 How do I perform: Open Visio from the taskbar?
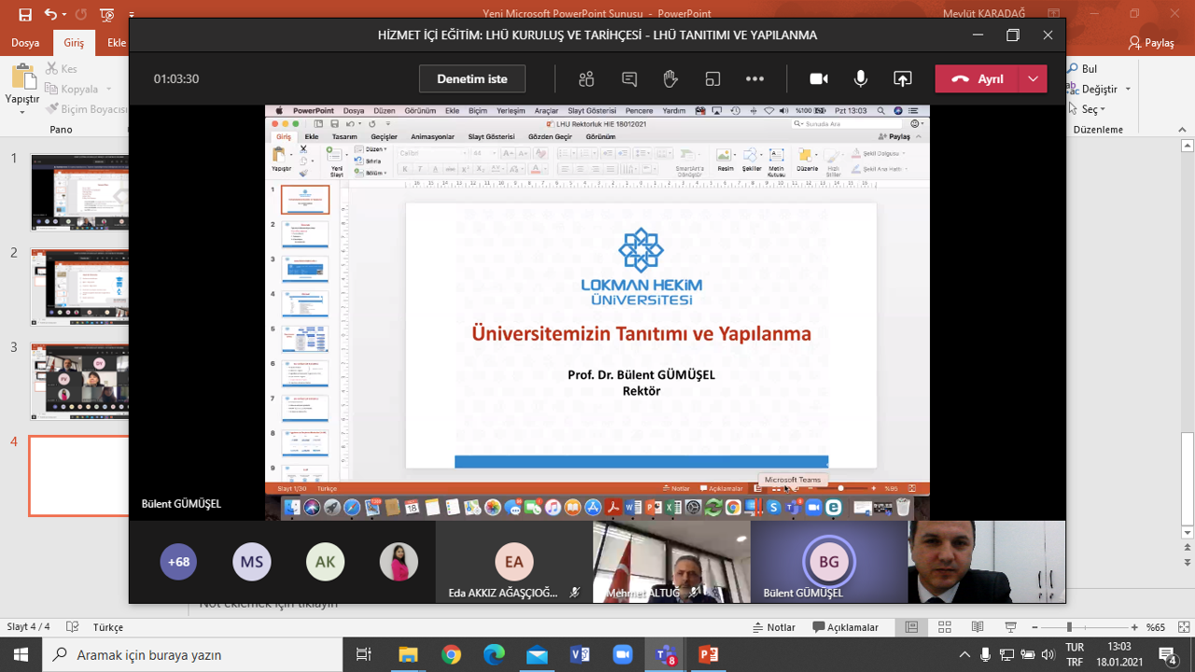580,654
